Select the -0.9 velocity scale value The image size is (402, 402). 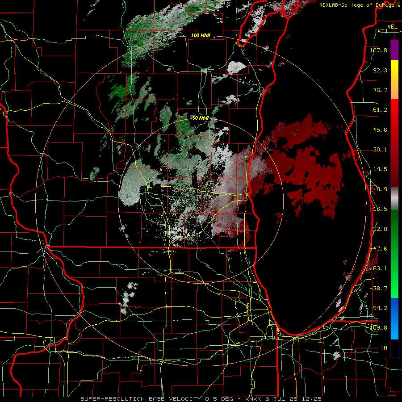(x=380, y=189)
